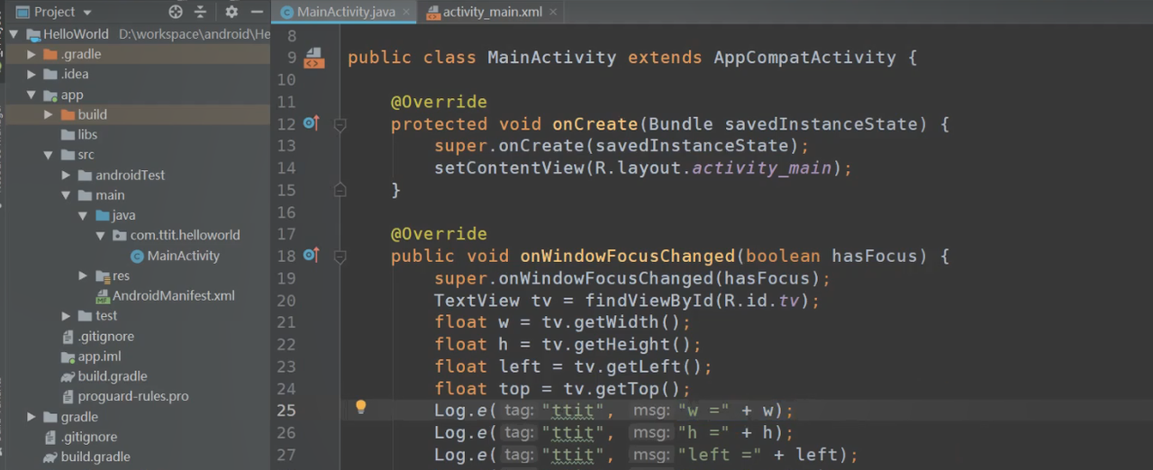Image resolution: width=1153 pixels, height=470 pixels.
Task: Select the androidTest folder
Action: (130, 175)
